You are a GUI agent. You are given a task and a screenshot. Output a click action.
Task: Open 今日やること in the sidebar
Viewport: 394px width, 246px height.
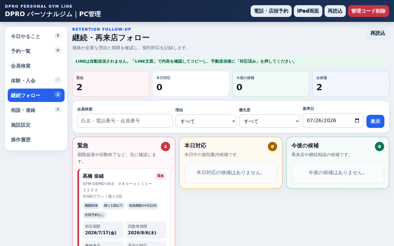(x=36, y=36)
